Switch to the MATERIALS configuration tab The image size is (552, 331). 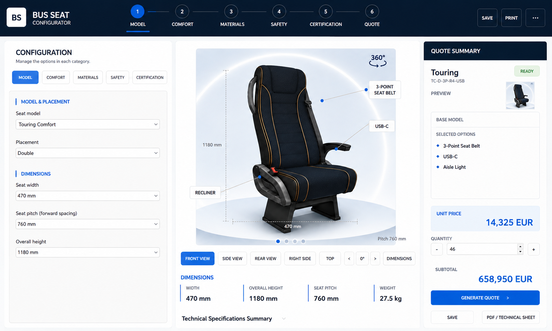point(88,77)
